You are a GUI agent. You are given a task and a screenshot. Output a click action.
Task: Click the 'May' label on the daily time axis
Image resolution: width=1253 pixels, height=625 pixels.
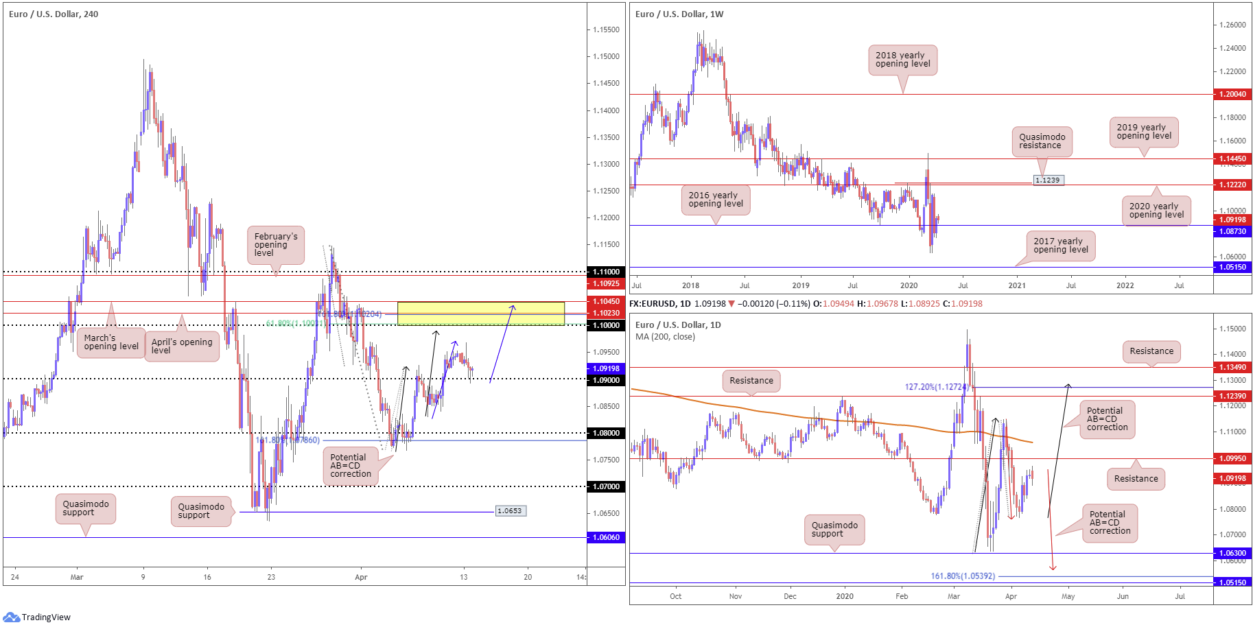[1068, 596]
